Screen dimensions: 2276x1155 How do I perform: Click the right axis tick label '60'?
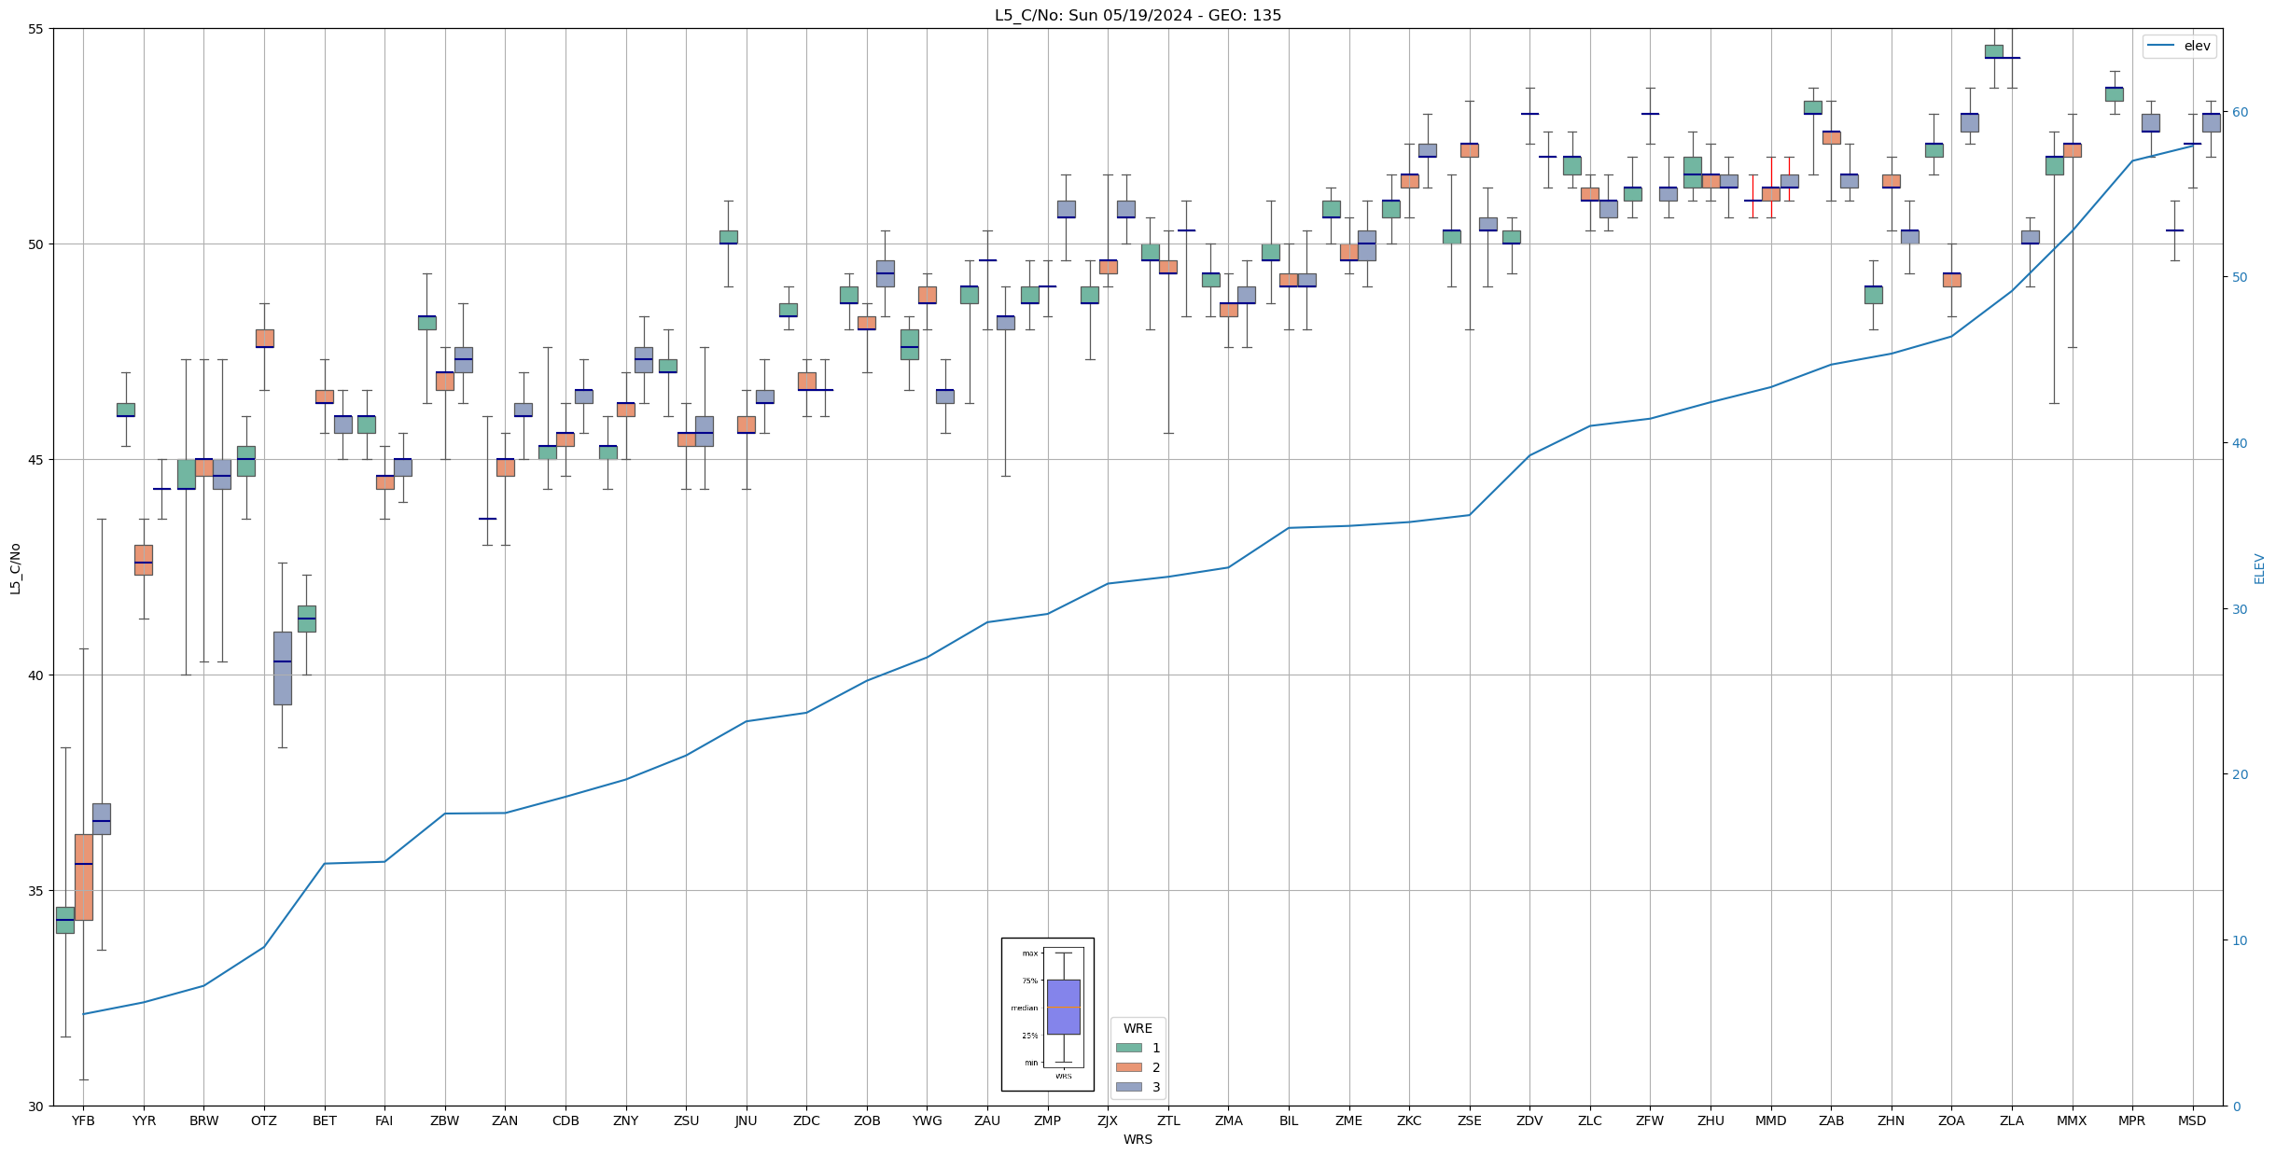click(x=2240, y=112)
